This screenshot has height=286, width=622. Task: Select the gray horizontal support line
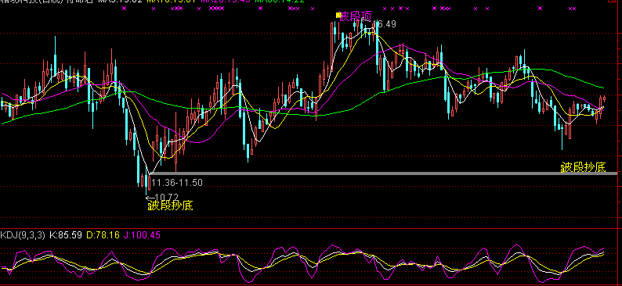coord(383,173)
